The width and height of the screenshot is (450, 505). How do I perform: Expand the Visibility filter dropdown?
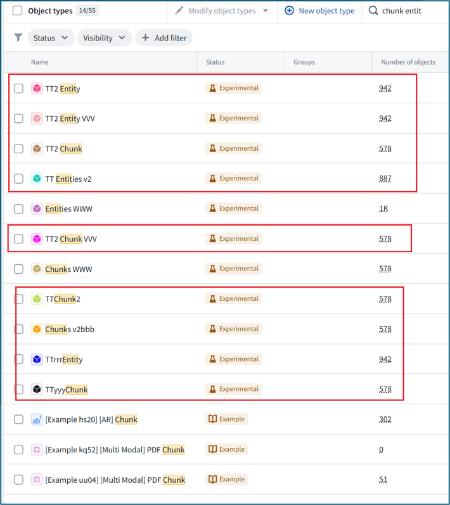[105, 37]
